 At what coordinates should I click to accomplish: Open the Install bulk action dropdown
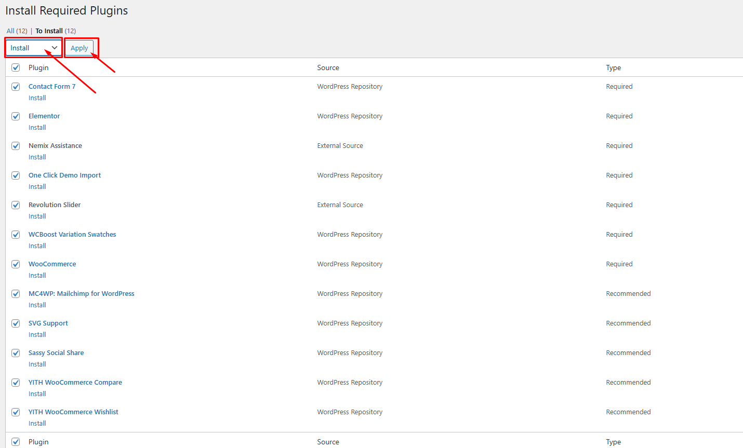pyautogui.click(x=34, y=48)
